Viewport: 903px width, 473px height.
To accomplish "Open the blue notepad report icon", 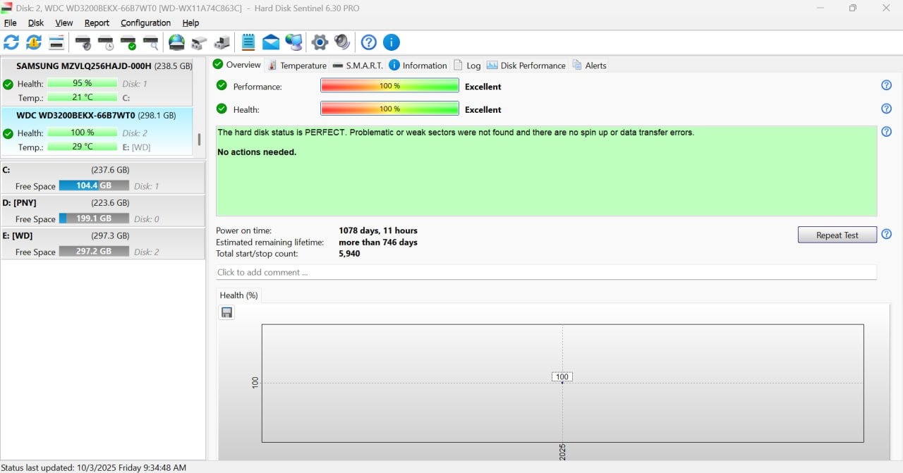I will coord(248,42).
